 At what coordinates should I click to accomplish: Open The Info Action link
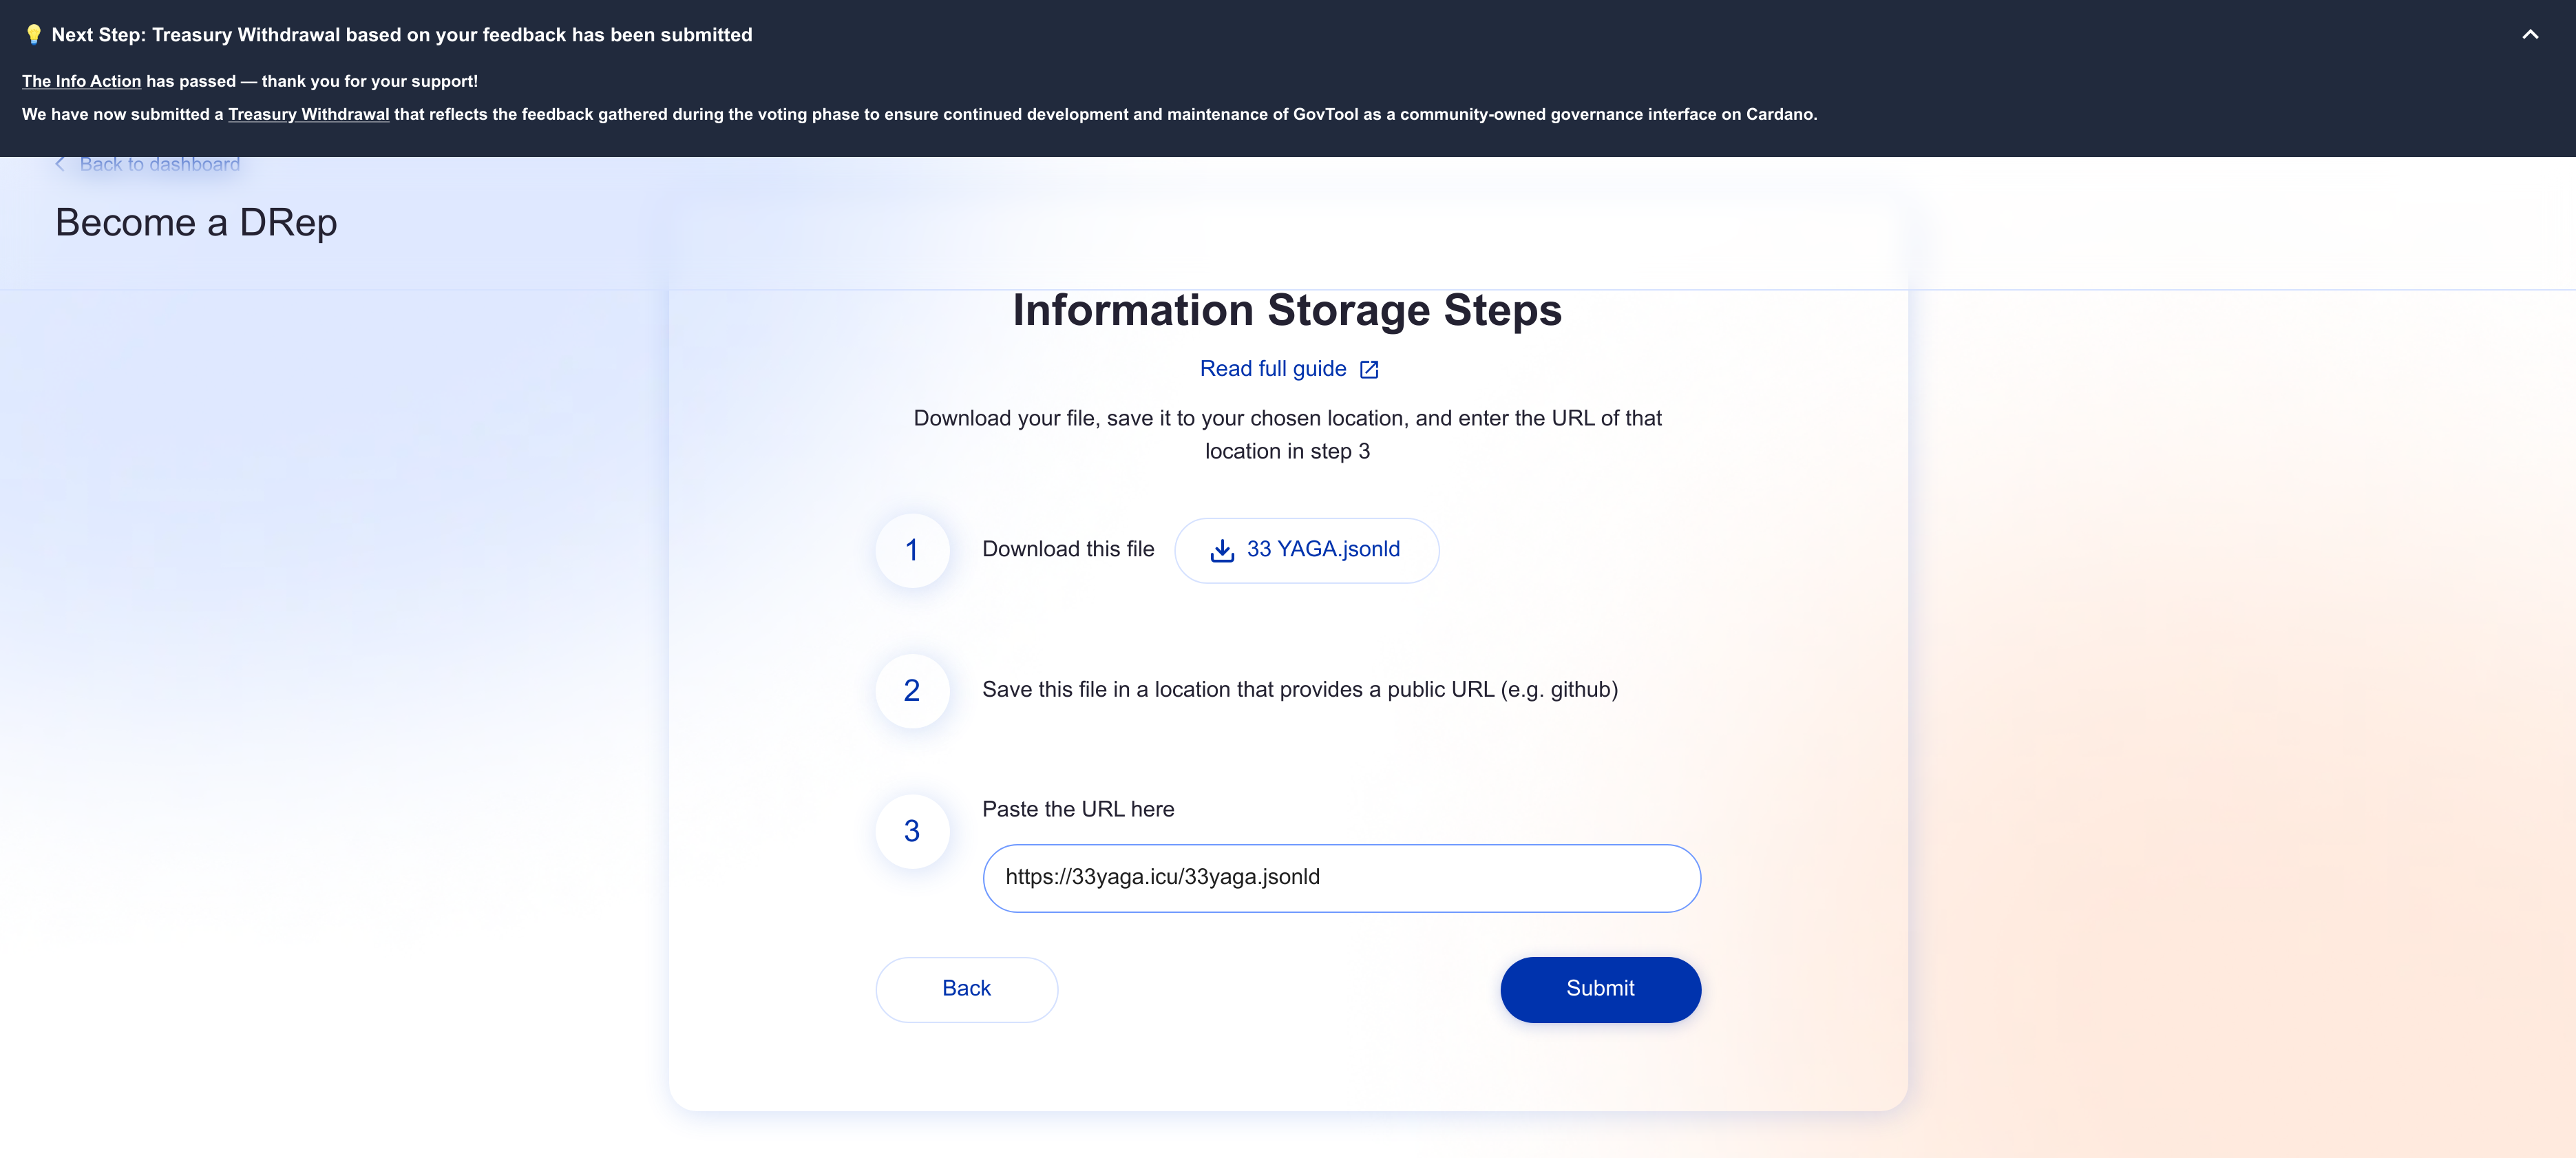(81, 81)
